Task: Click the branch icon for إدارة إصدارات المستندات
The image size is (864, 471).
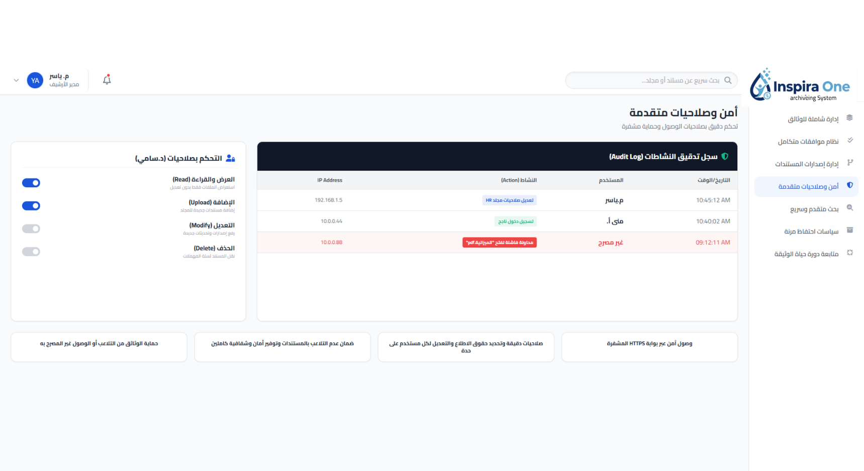Action: (850, 162)
